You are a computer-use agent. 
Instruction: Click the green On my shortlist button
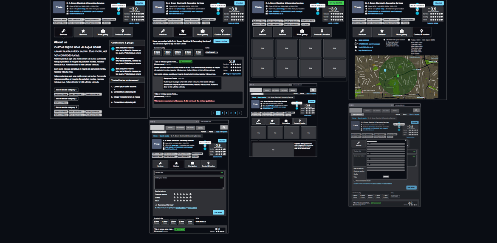335,3
